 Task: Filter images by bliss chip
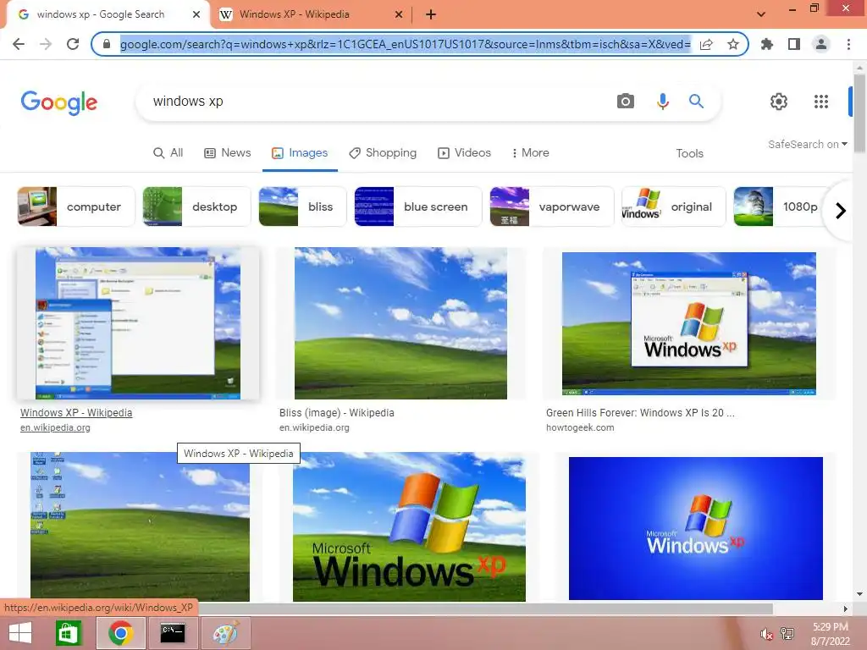tap(302, 207)
